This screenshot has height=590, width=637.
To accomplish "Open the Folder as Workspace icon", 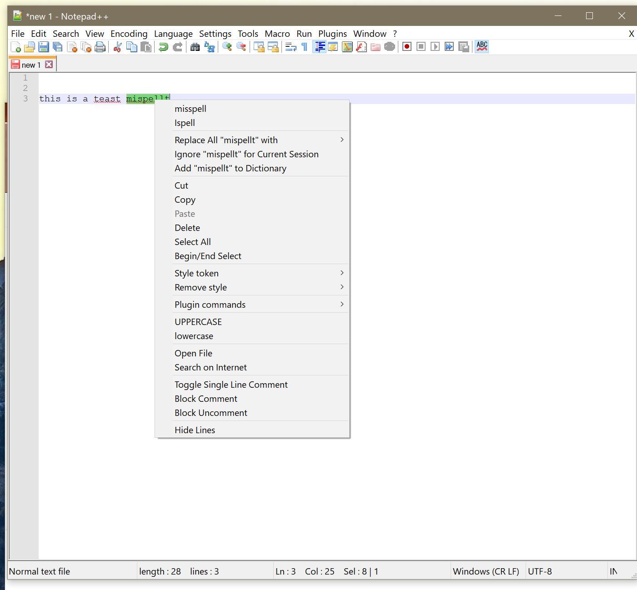I will [x=376, y=47].
